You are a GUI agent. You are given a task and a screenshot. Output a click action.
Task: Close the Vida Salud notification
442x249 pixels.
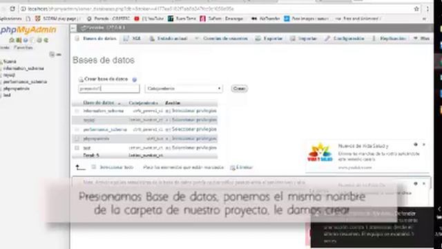[x=423, y=145]
